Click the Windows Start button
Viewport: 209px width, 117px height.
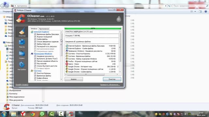click(4, 114)
